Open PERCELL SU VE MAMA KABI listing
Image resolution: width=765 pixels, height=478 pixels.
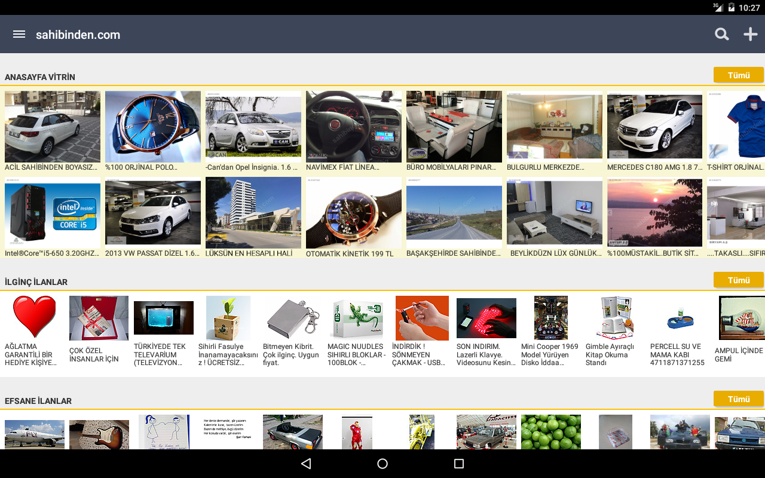point(680,332)
